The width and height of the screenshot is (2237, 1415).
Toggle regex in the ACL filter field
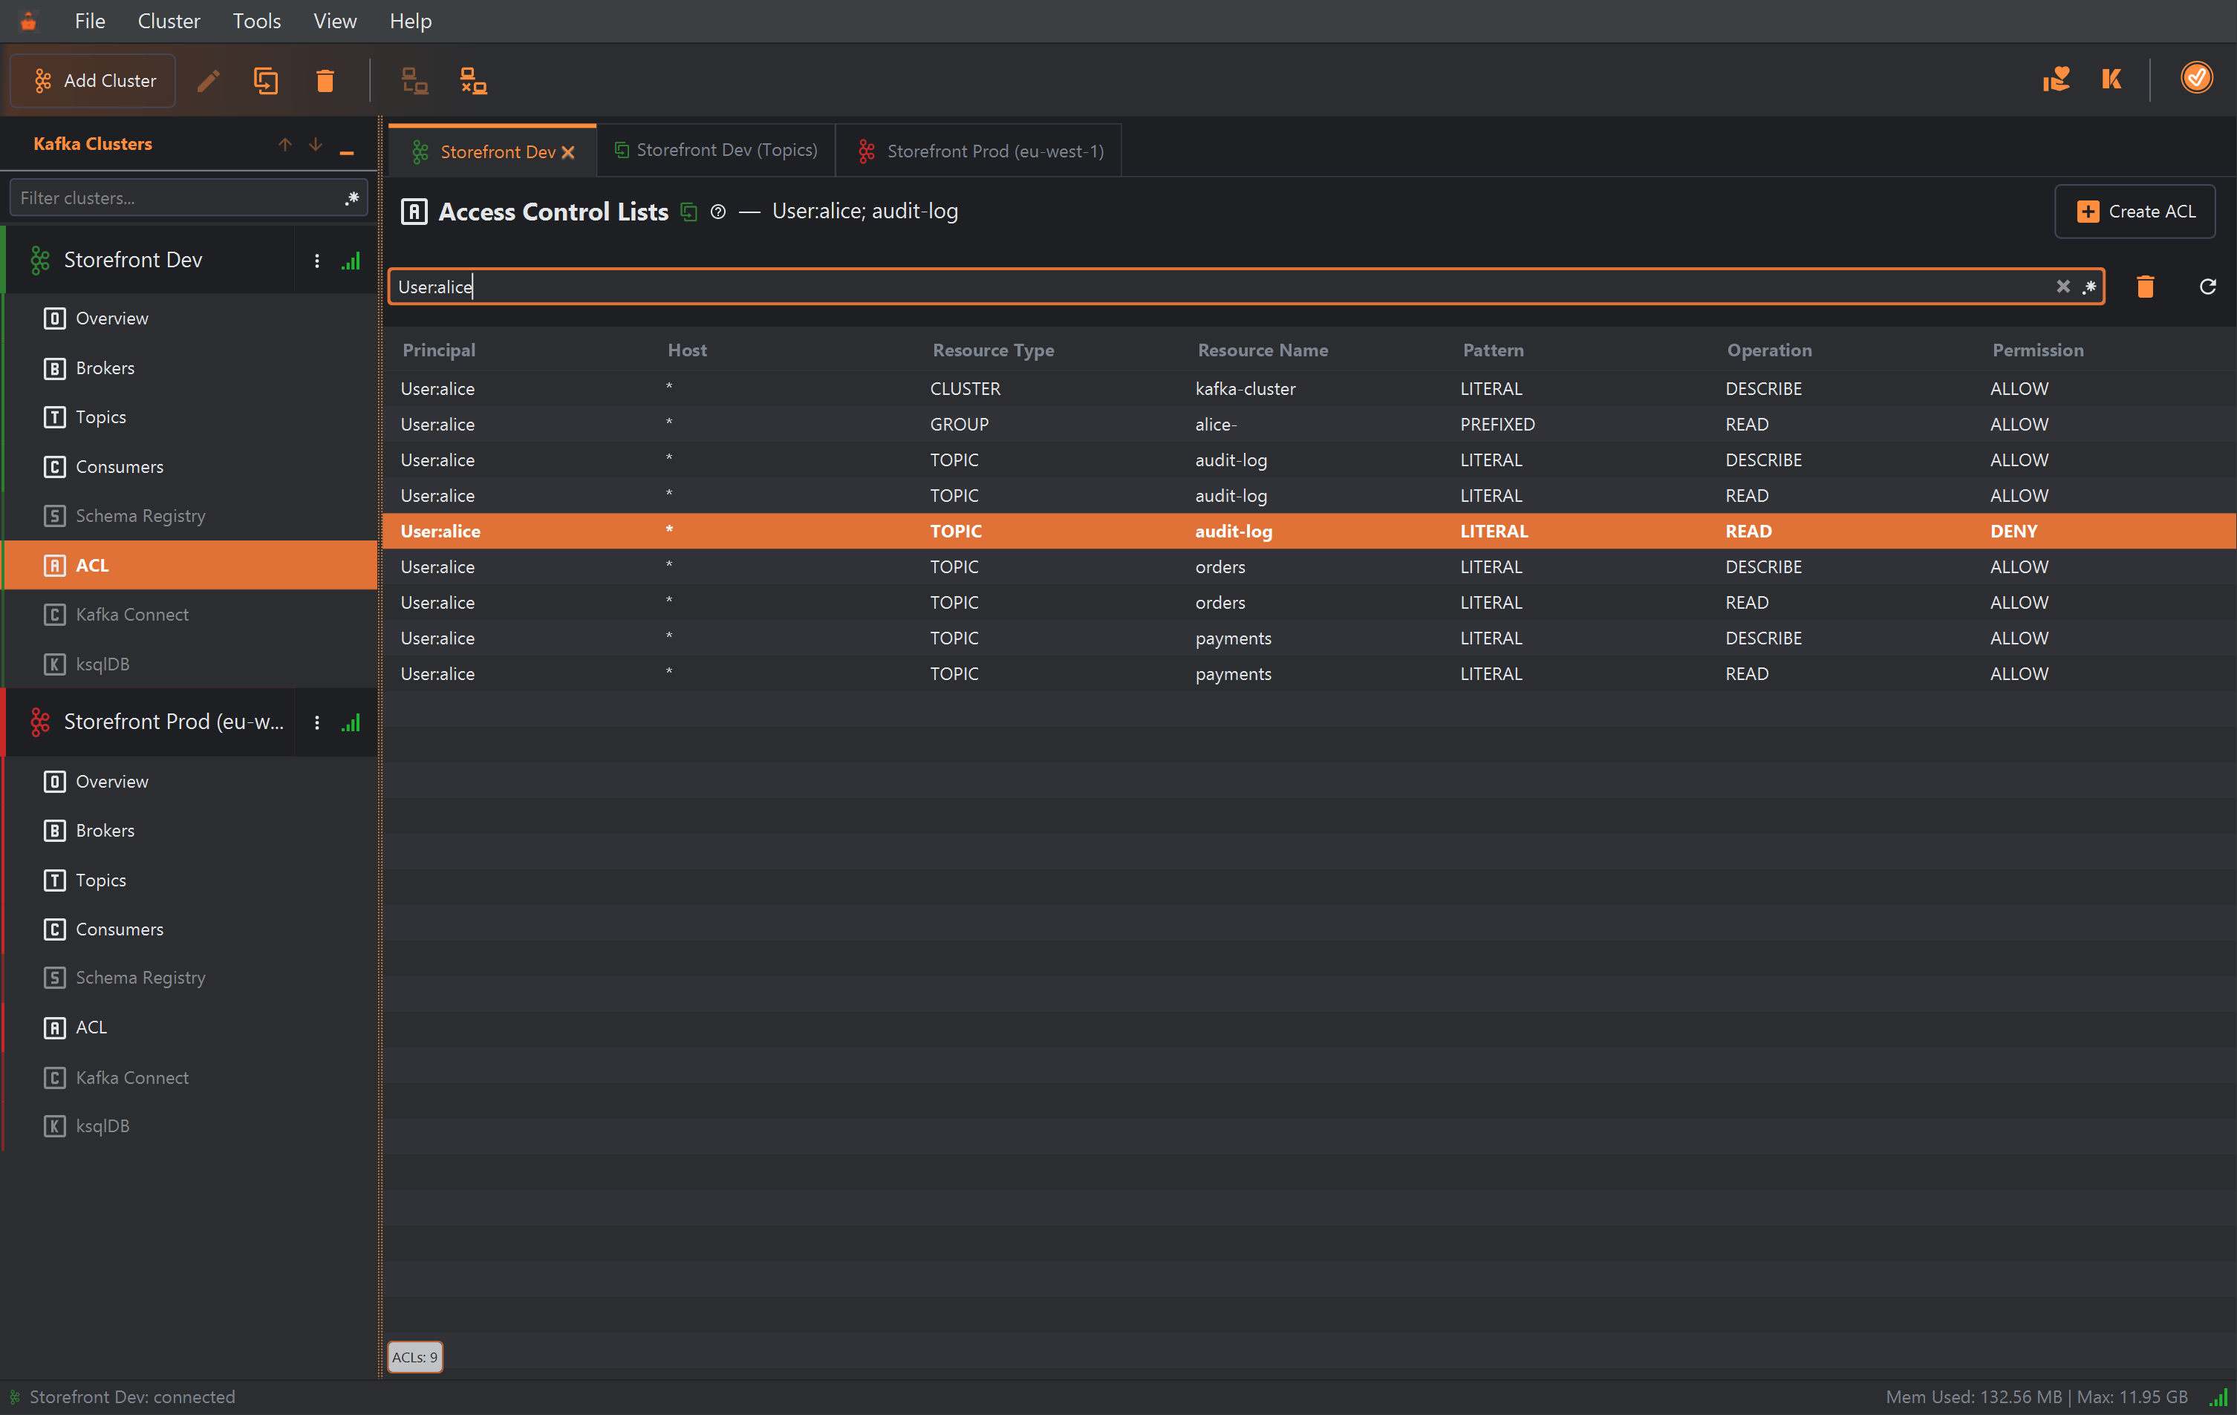click(x=2089, y=287)
